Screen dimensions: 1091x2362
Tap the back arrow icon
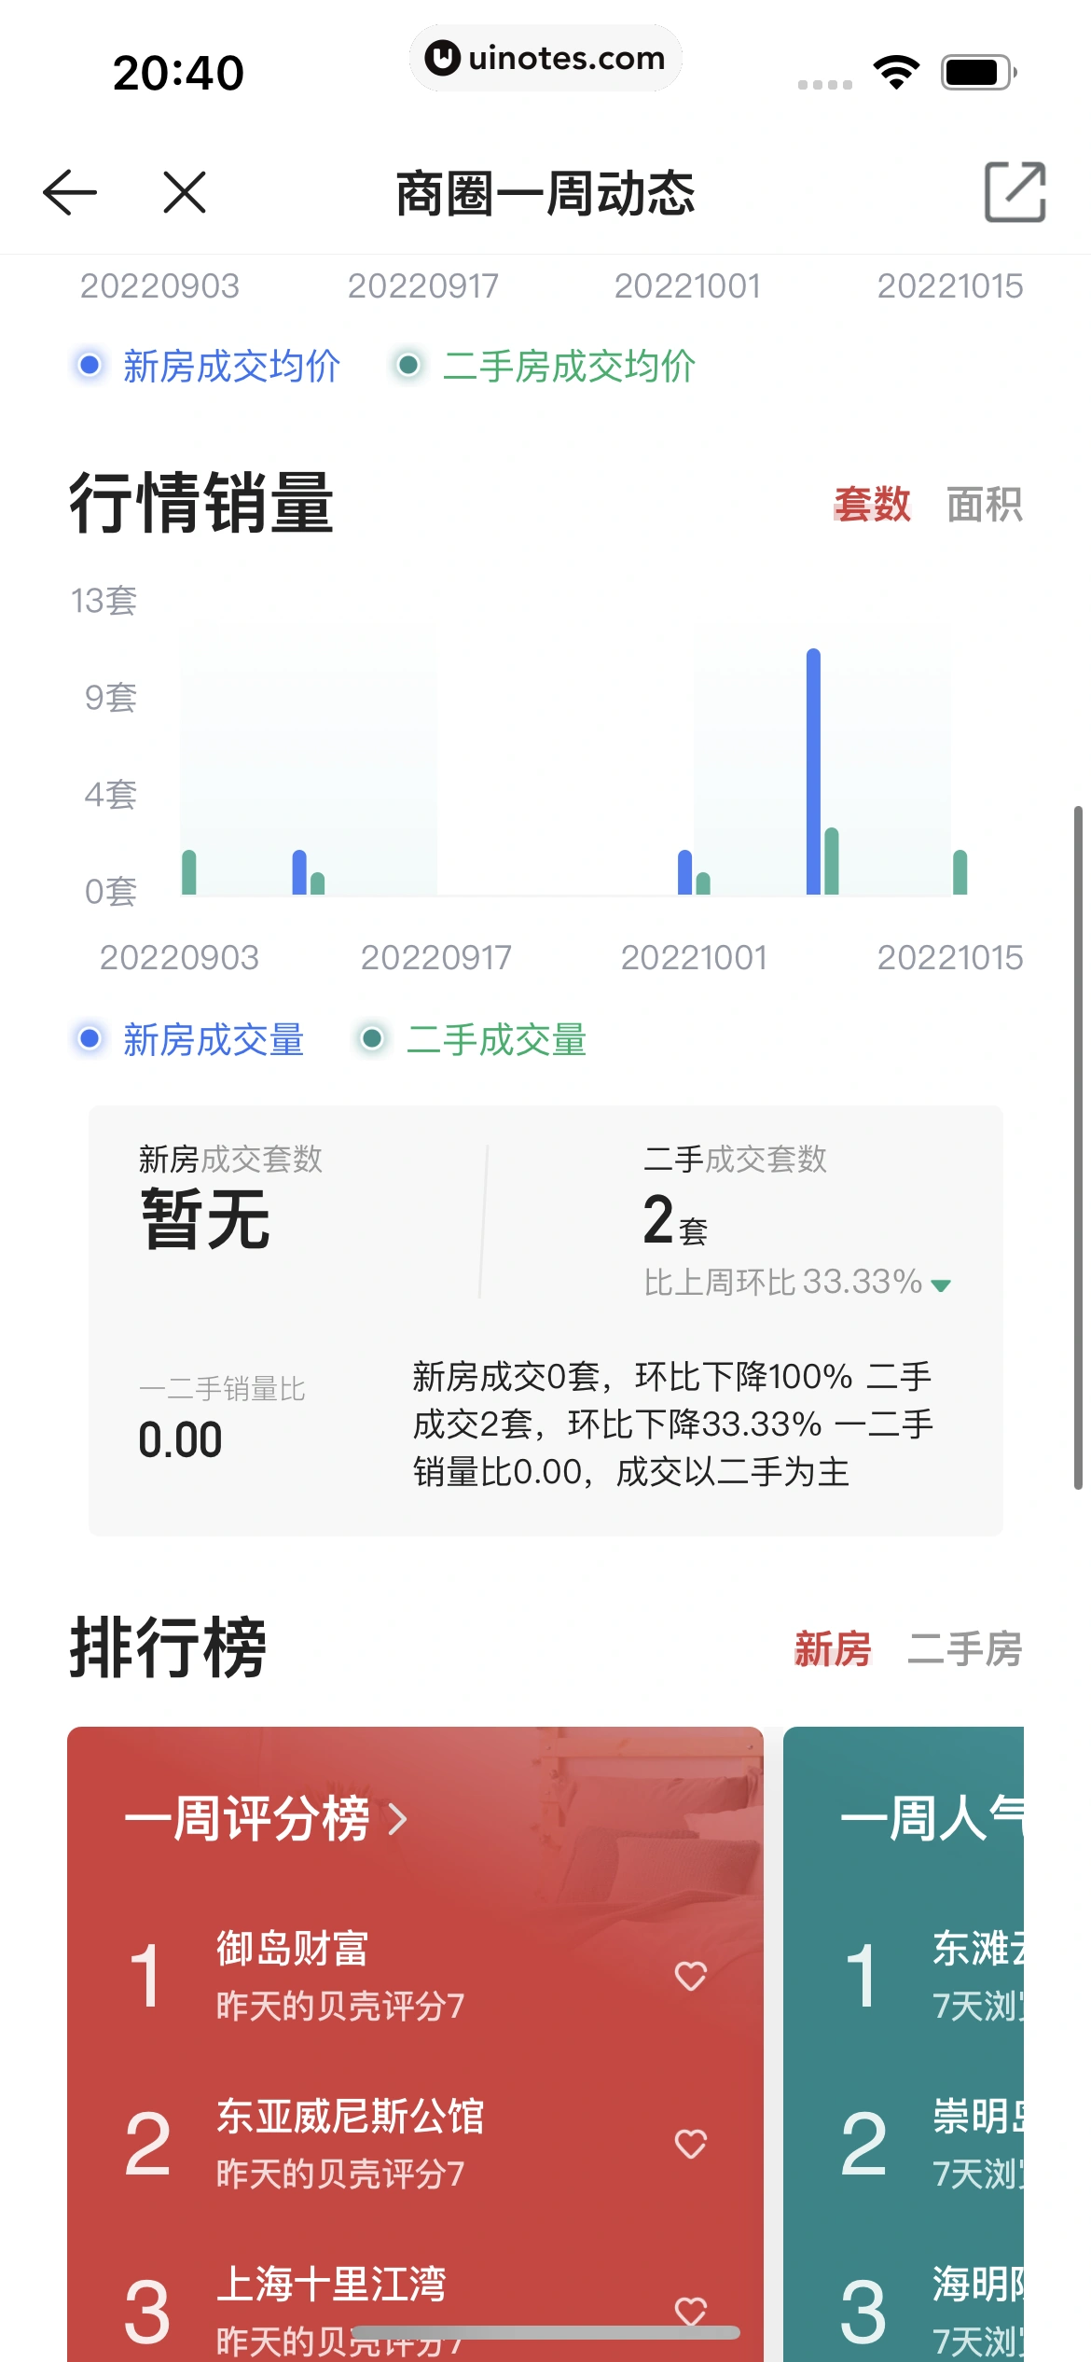pos(70,192)
